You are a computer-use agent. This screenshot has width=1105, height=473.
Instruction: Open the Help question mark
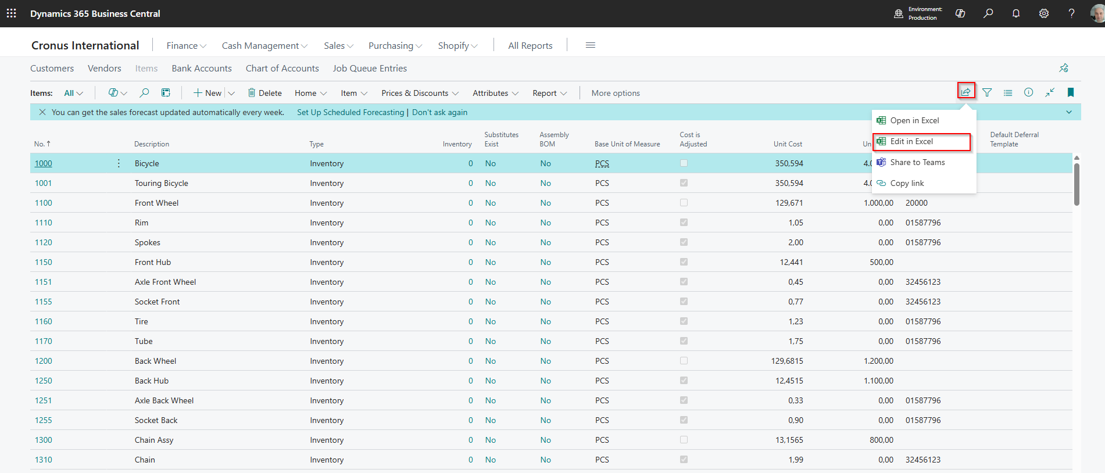click(1071, 13)
